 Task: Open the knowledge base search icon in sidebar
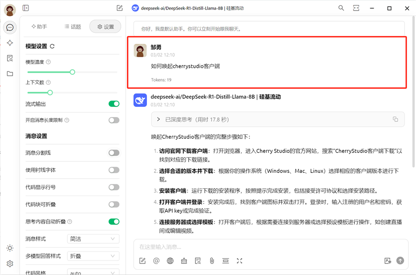10,58
